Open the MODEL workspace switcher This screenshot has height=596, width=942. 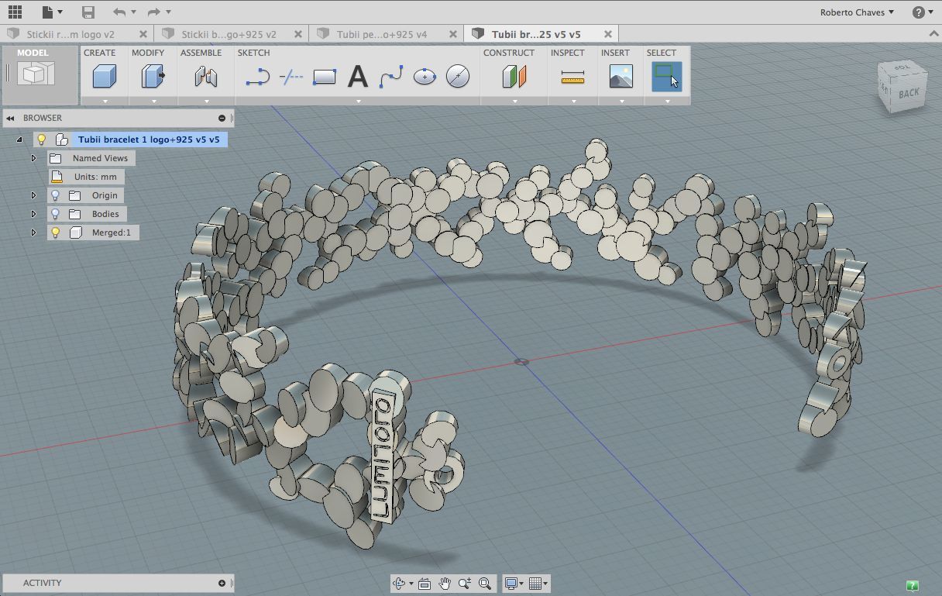click(x=40, y=74)
